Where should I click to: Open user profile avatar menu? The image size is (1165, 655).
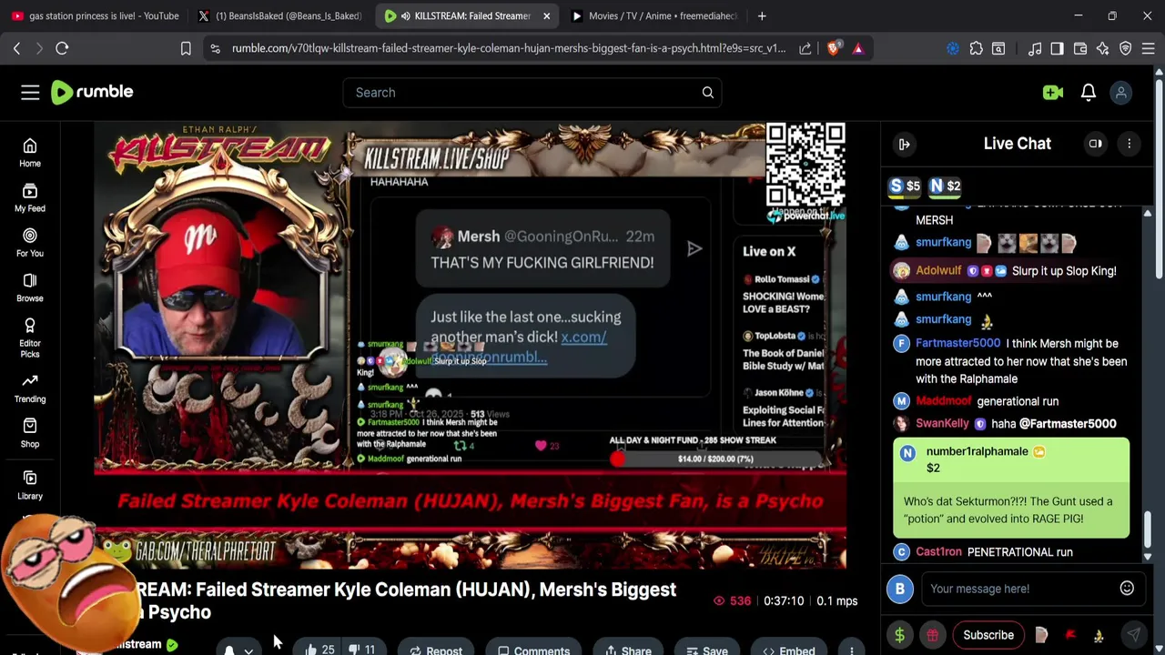point(1121,92)
